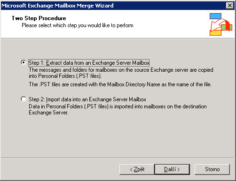The height and width of the screenshot is (181, 236).
Task: Click the mailbox merge wizard icon
Action: [221, 24]
